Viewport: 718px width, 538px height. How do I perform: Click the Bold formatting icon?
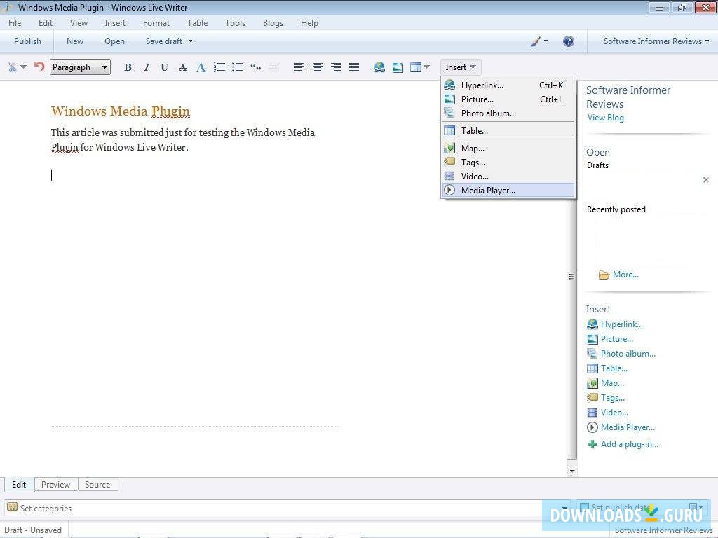click(128, 67)
